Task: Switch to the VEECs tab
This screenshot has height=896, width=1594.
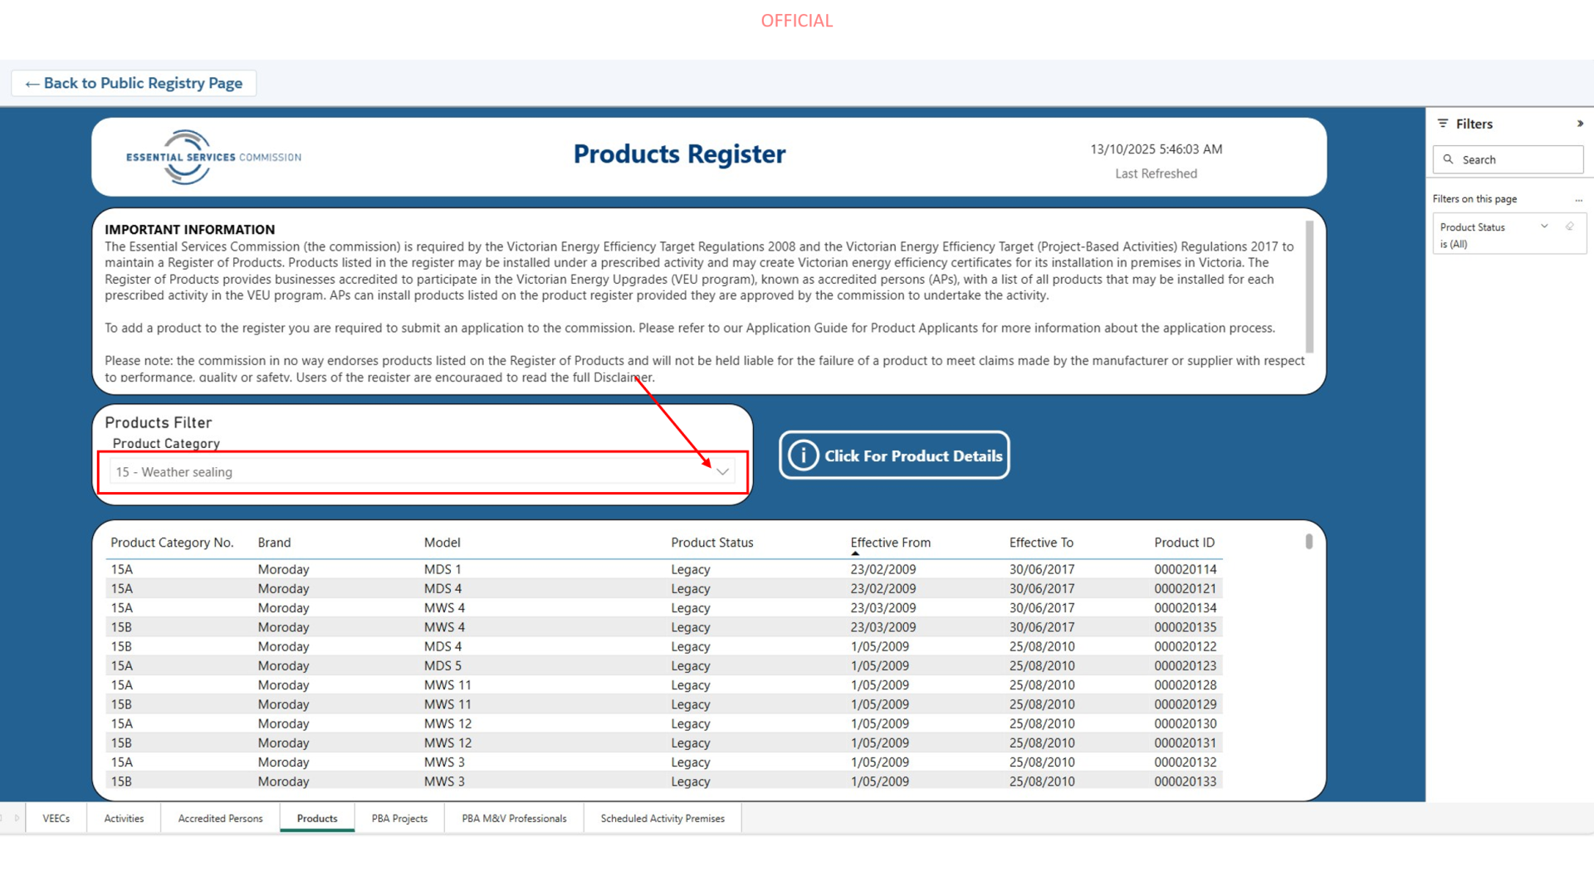Action: pos(56,818)
